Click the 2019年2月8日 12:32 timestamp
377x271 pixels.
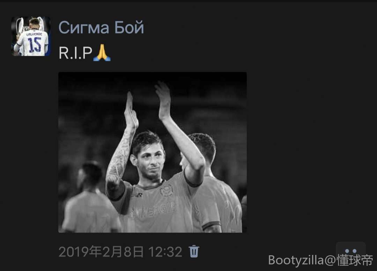(120, 252)
